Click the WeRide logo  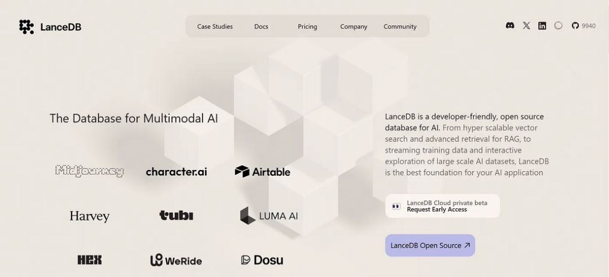[176, 260]
